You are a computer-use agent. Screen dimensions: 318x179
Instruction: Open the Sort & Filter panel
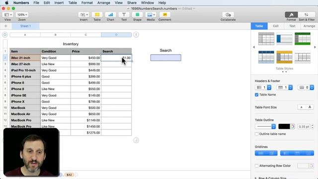(307, 15)
